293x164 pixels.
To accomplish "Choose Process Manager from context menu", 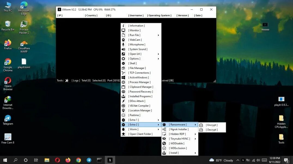I will coord(141,82).
